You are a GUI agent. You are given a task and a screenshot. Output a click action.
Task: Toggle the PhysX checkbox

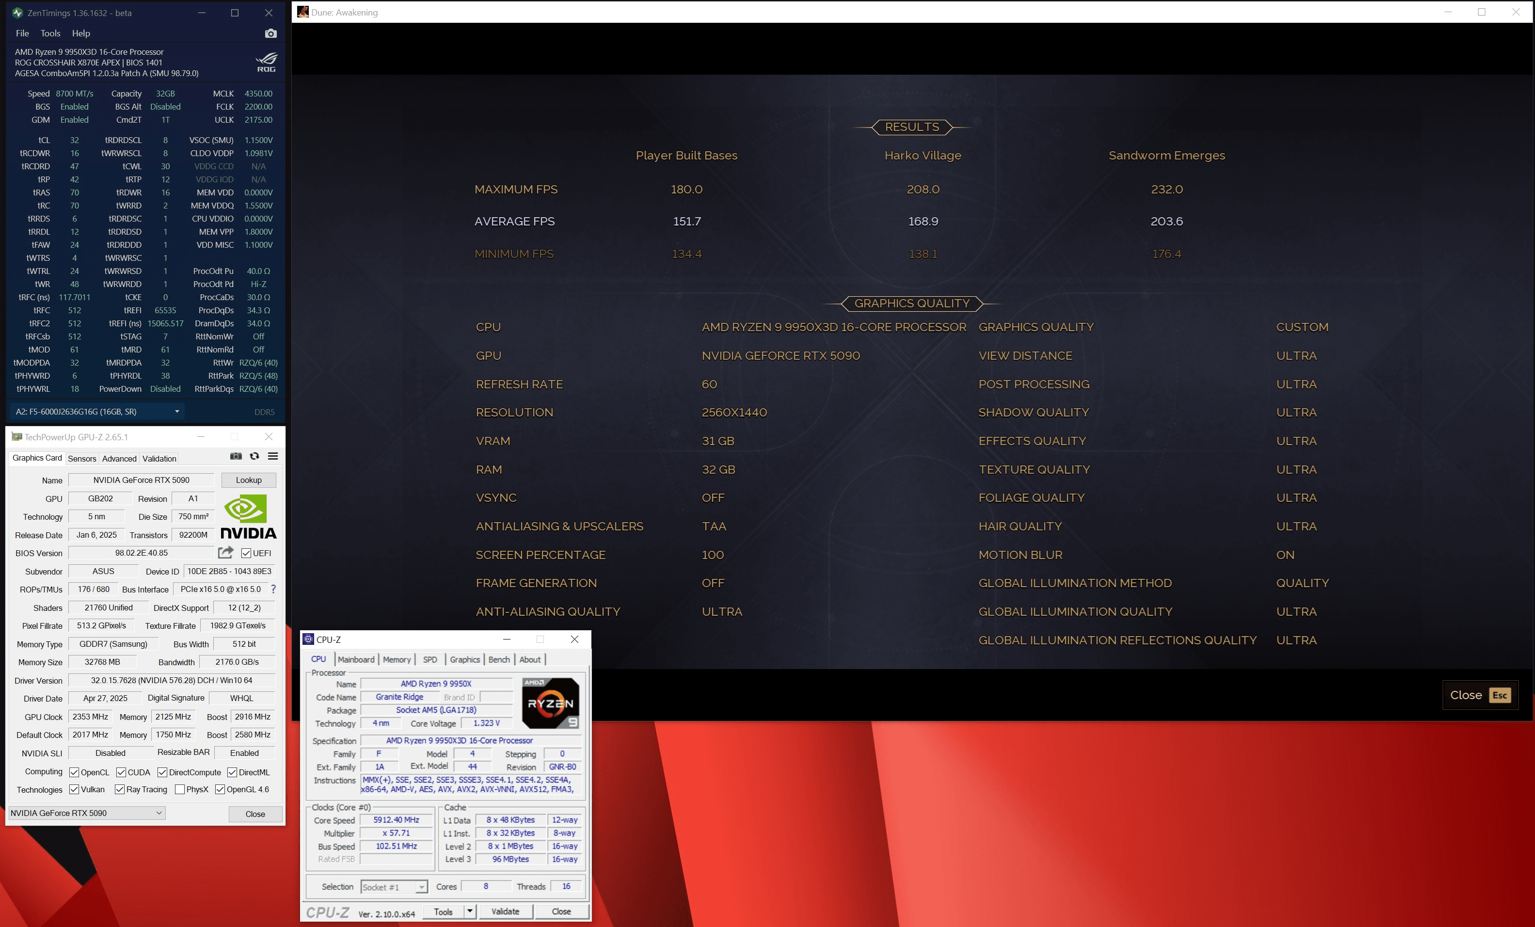[x=179, y=789]
